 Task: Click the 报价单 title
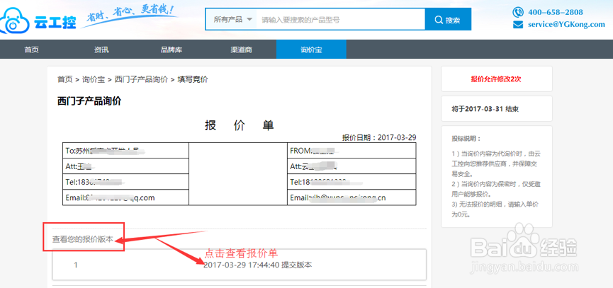240,126
